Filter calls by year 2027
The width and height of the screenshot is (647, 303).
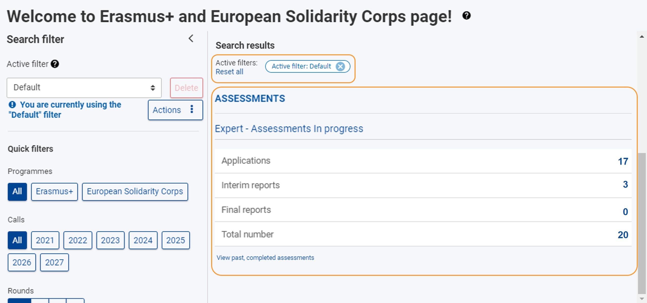click(x=54, y=262)
